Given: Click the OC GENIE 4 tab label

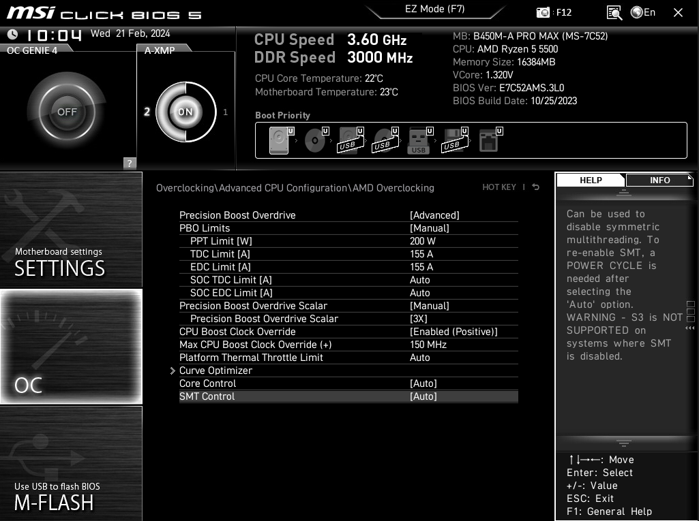Looking at the screenshot, I should click(32, 50).
